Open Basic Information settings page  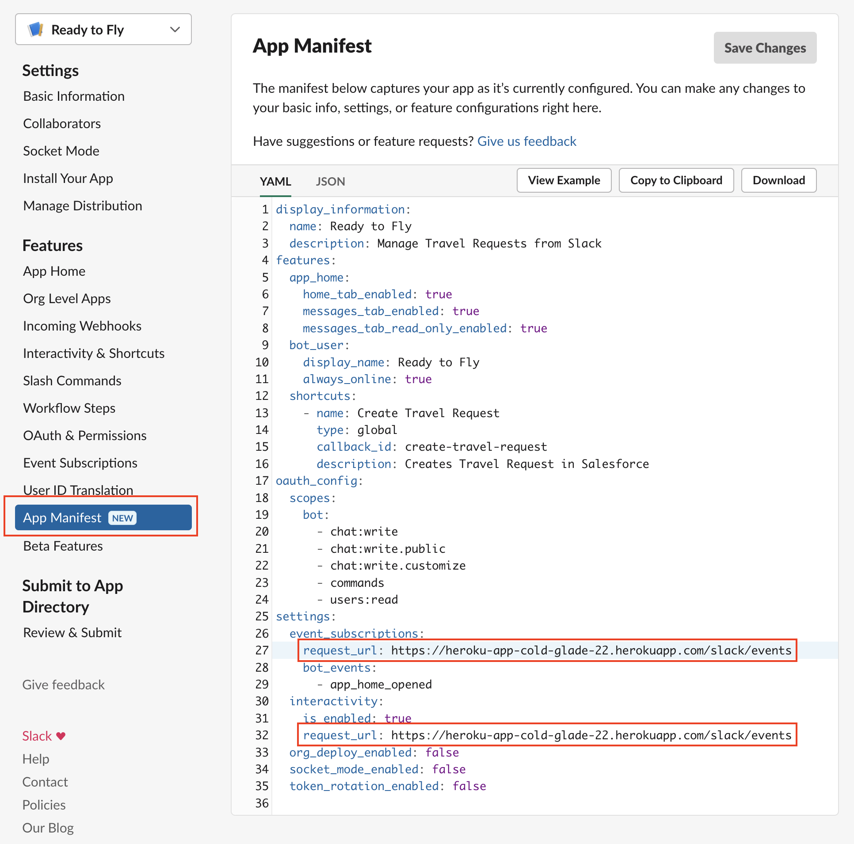(x=74, y=96)
